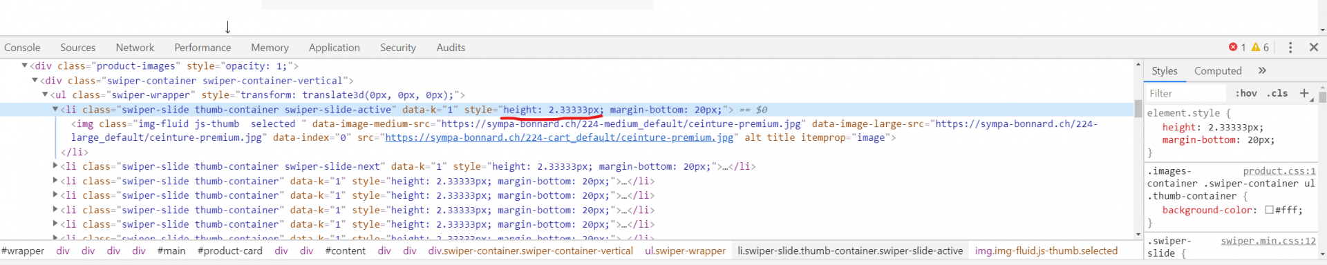
Task: Click the Styles Filter input field
Action: point(1185,93)
